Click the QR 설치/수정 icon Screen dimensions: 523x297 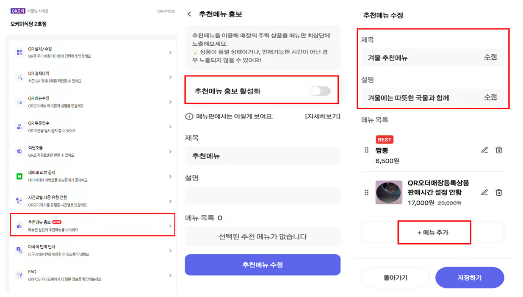pos(19,53)
